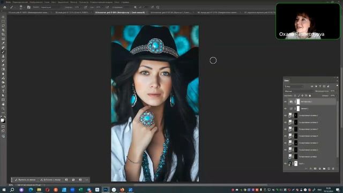
Task: Toggle Quick Mask mode
Action: click(x=3, y=127)
